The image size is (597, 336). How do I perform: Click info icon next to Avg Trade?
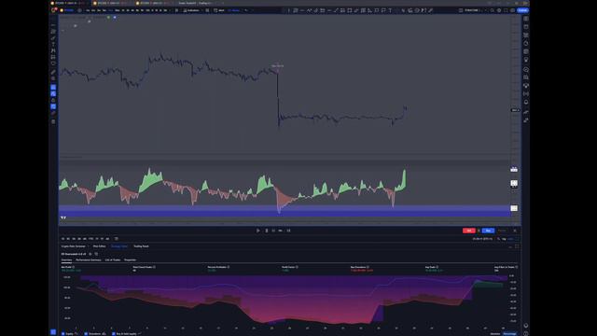[437, 267]
